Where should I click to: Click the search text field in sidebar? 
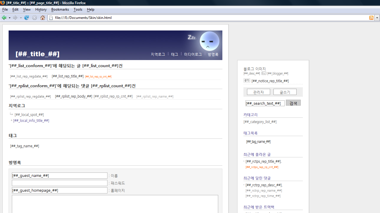265,103
